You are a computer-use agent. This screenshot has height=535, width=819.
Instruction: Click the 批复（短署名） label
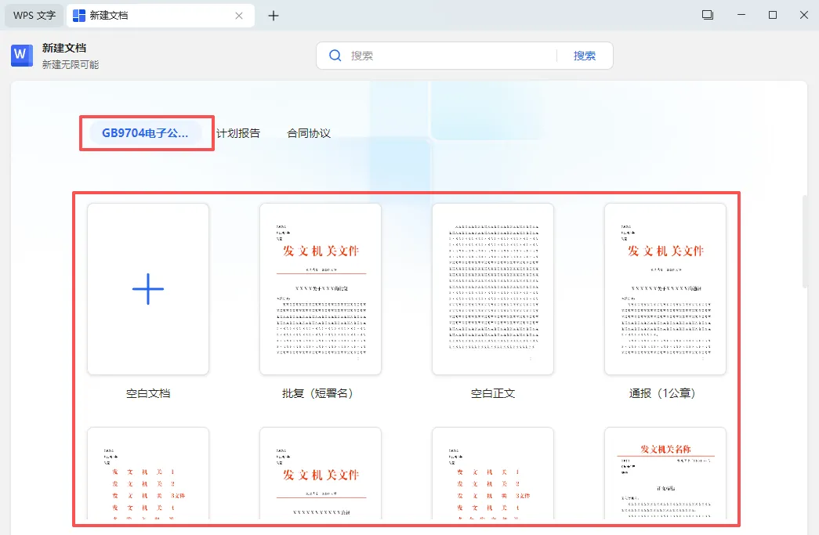318,393
